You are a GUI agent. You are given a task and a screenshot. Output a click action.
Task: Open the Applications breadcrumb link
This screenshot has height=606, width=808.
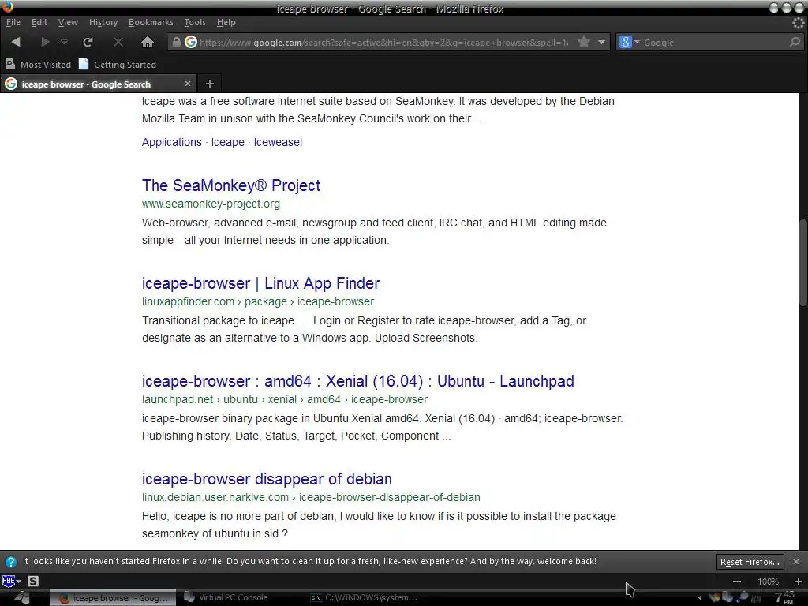(x=171, y=142)
